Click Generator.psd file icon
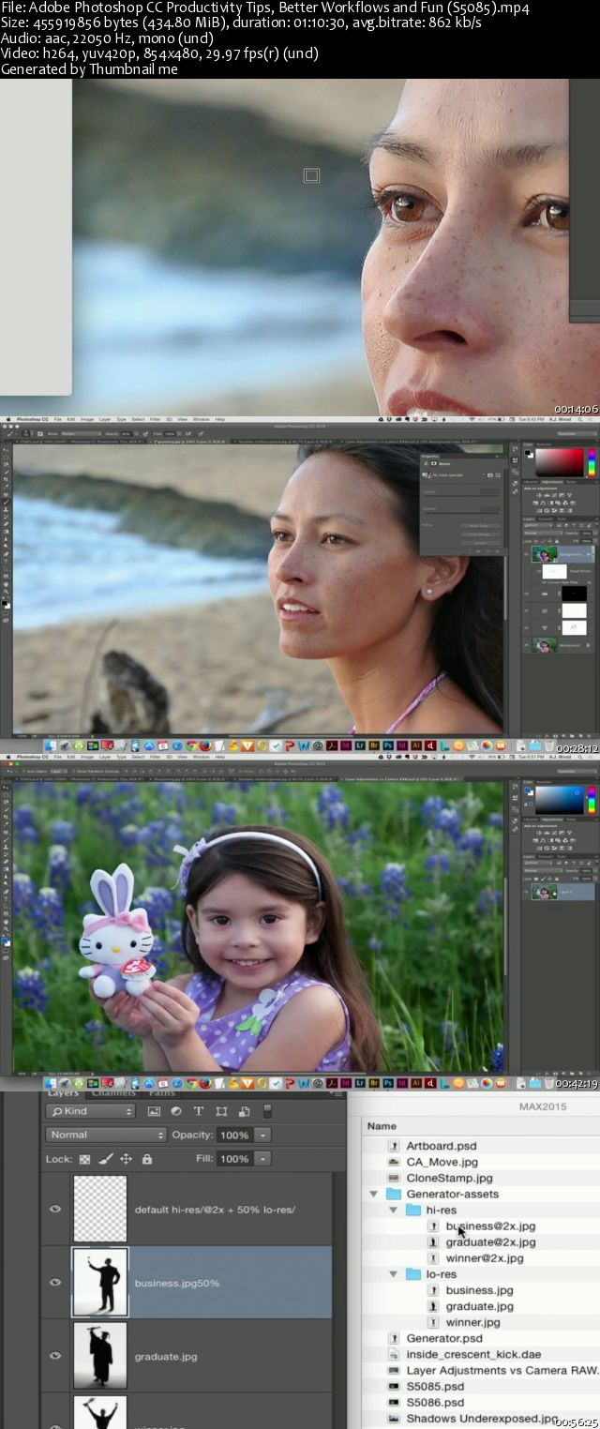This screenshot has height=1429, width=600. click(395, 1338)
